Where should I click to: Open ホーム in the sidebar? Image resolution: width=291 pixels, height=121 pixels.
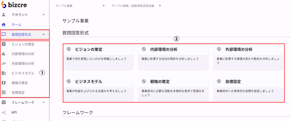(16, 25)
